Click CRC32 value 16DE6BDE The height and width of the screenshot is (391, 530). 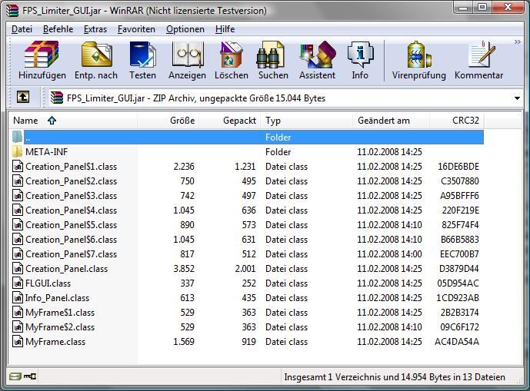point(458,167)
